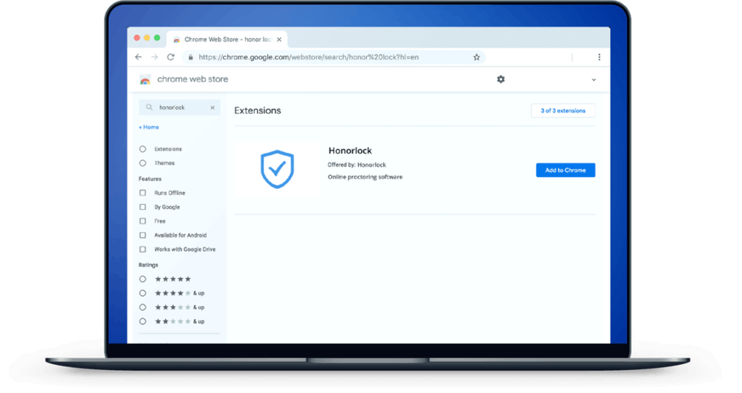This screenshot has height=393, width=742.
Task: Select the Extensions radio button
Action: click(x=142, y=149)
